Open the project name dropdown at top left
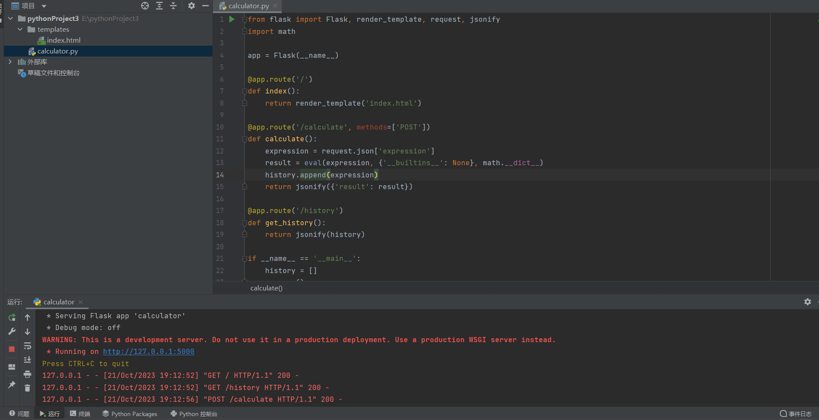 [x=43, y=6]
